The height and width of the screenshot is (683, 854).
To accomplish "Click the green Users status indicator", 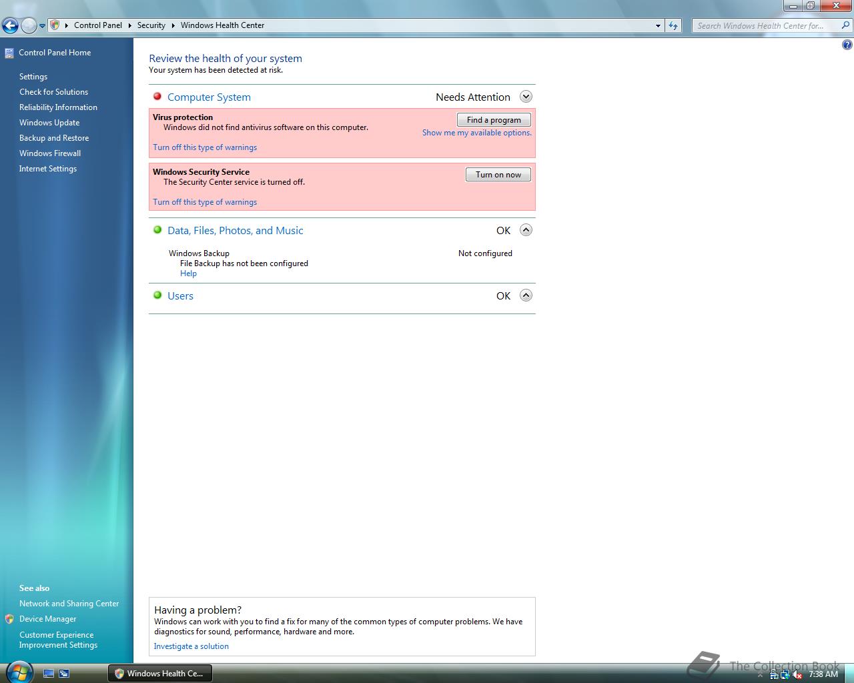I will 157,295.
